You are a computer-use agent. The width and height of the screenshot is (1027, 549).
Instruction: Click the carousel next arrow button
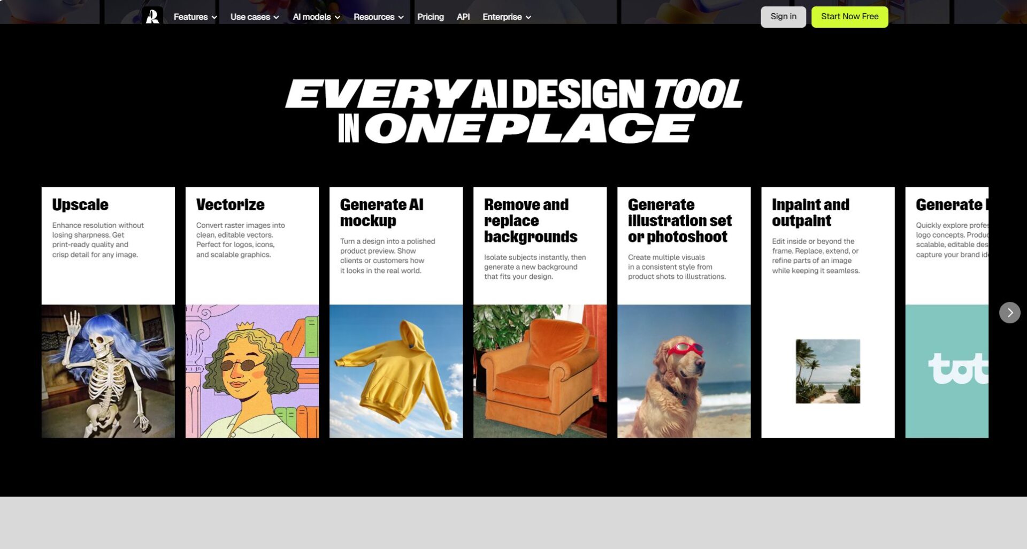[1009, 312]
